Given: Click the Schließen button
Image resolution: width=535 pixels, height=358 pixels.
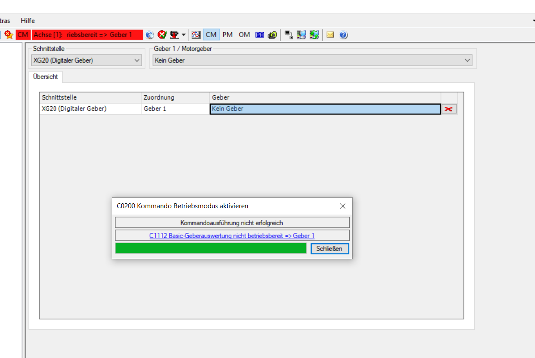Looking at the screenshot, I should coord(330,248).
